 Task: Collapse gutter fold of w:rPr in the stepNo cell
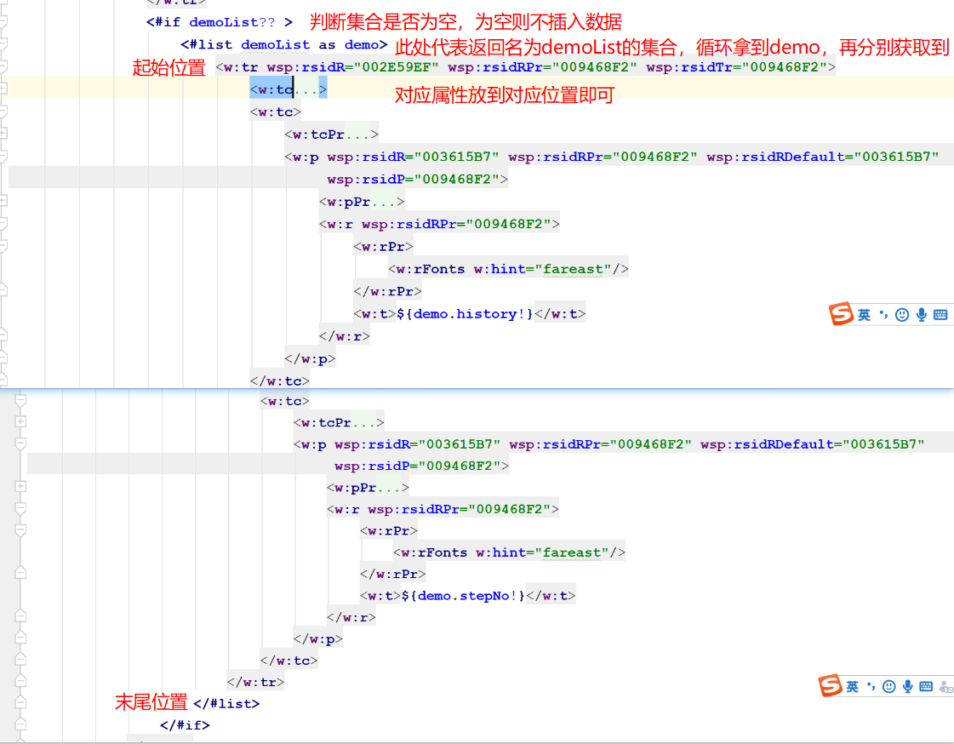pos(20,530)
